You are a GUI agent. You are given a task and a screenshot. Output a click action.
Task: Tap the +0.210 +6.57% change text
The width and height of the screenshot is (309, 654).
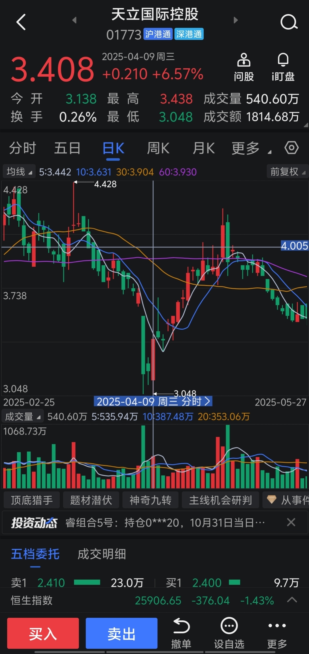coord(153,74)
